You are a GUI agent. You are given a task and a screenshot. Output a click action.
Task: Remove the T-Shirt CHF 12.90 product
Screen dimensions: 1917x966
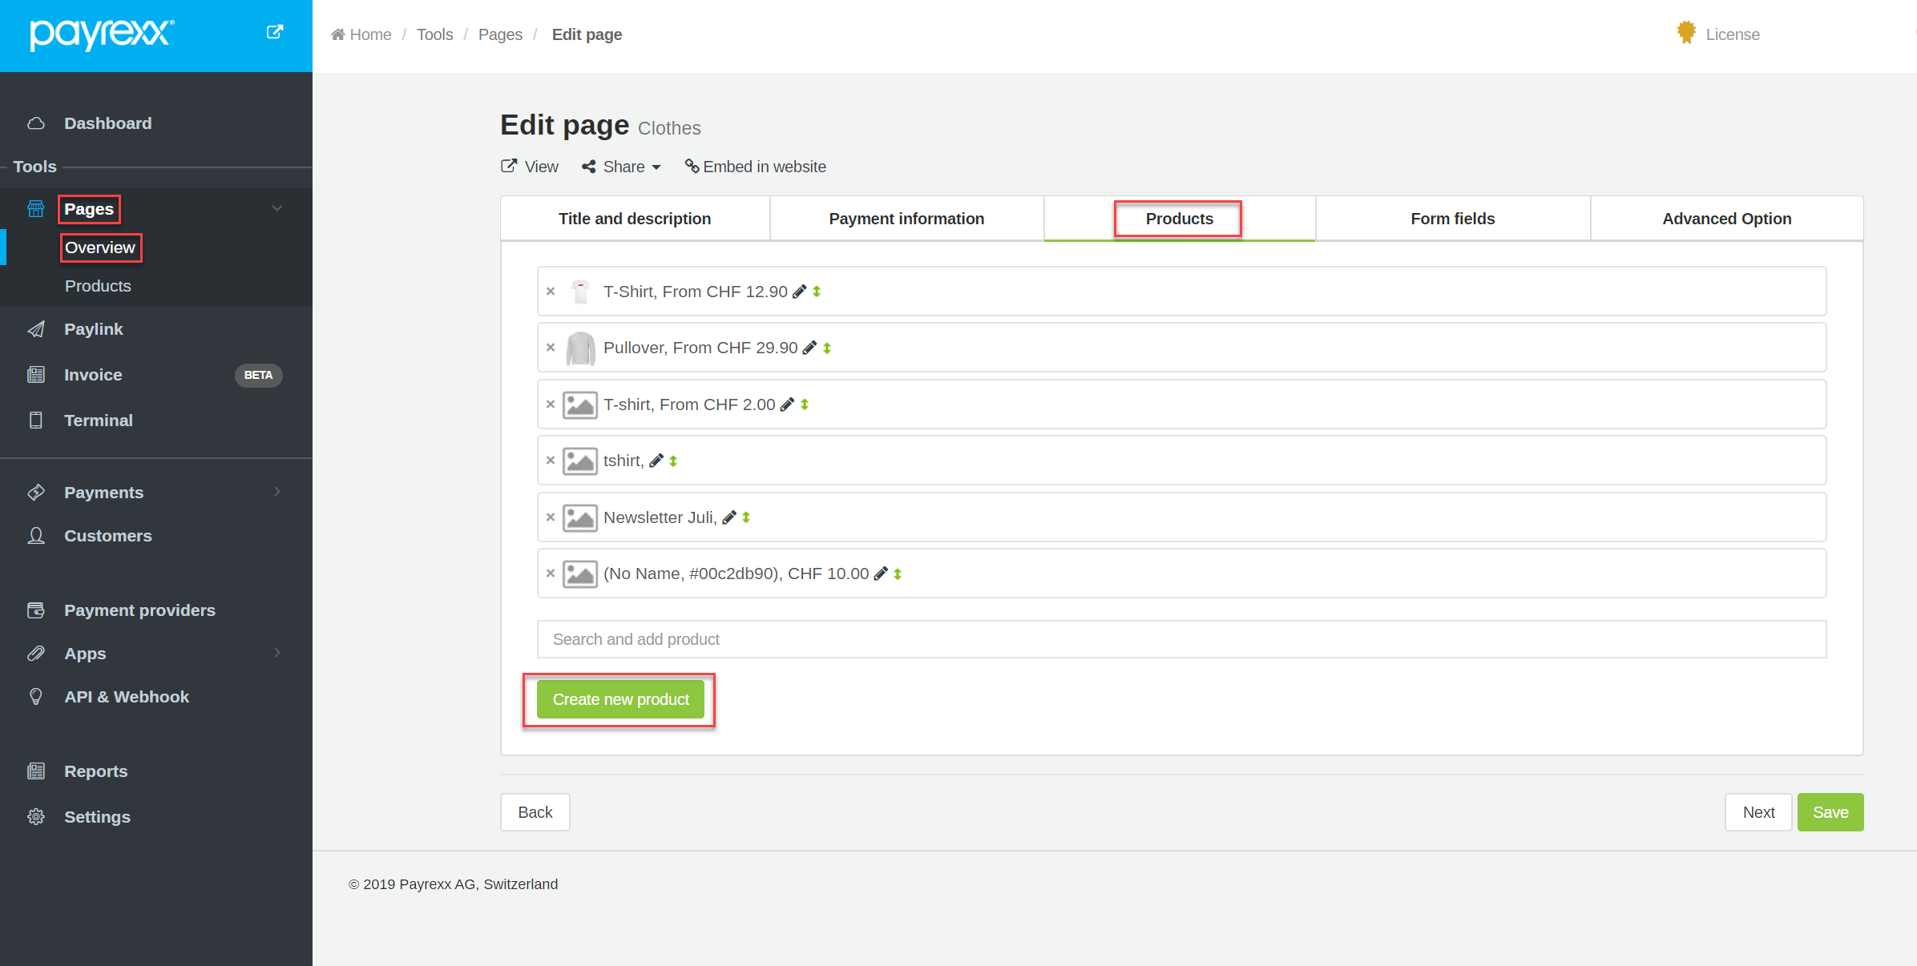point(551,292)
